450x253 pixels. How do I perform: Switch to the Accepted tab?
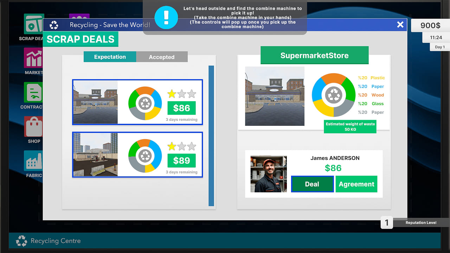click(162, 57)
